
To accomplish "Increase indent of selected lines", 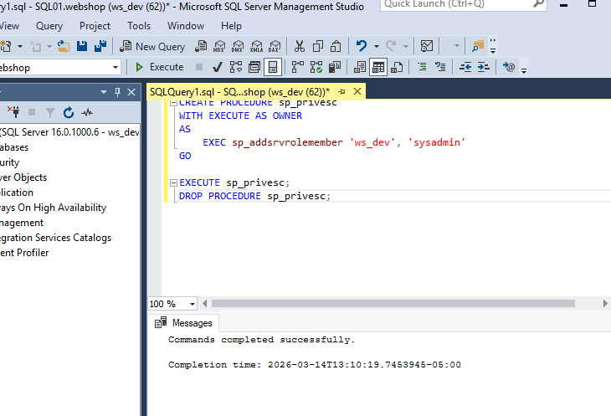I will point(483,68).
